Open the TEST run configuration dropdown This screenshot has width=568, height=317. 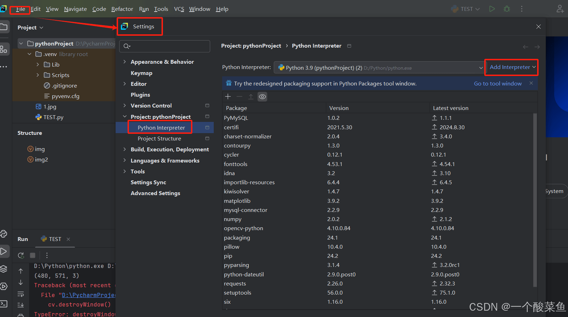(x=465, y=9)
